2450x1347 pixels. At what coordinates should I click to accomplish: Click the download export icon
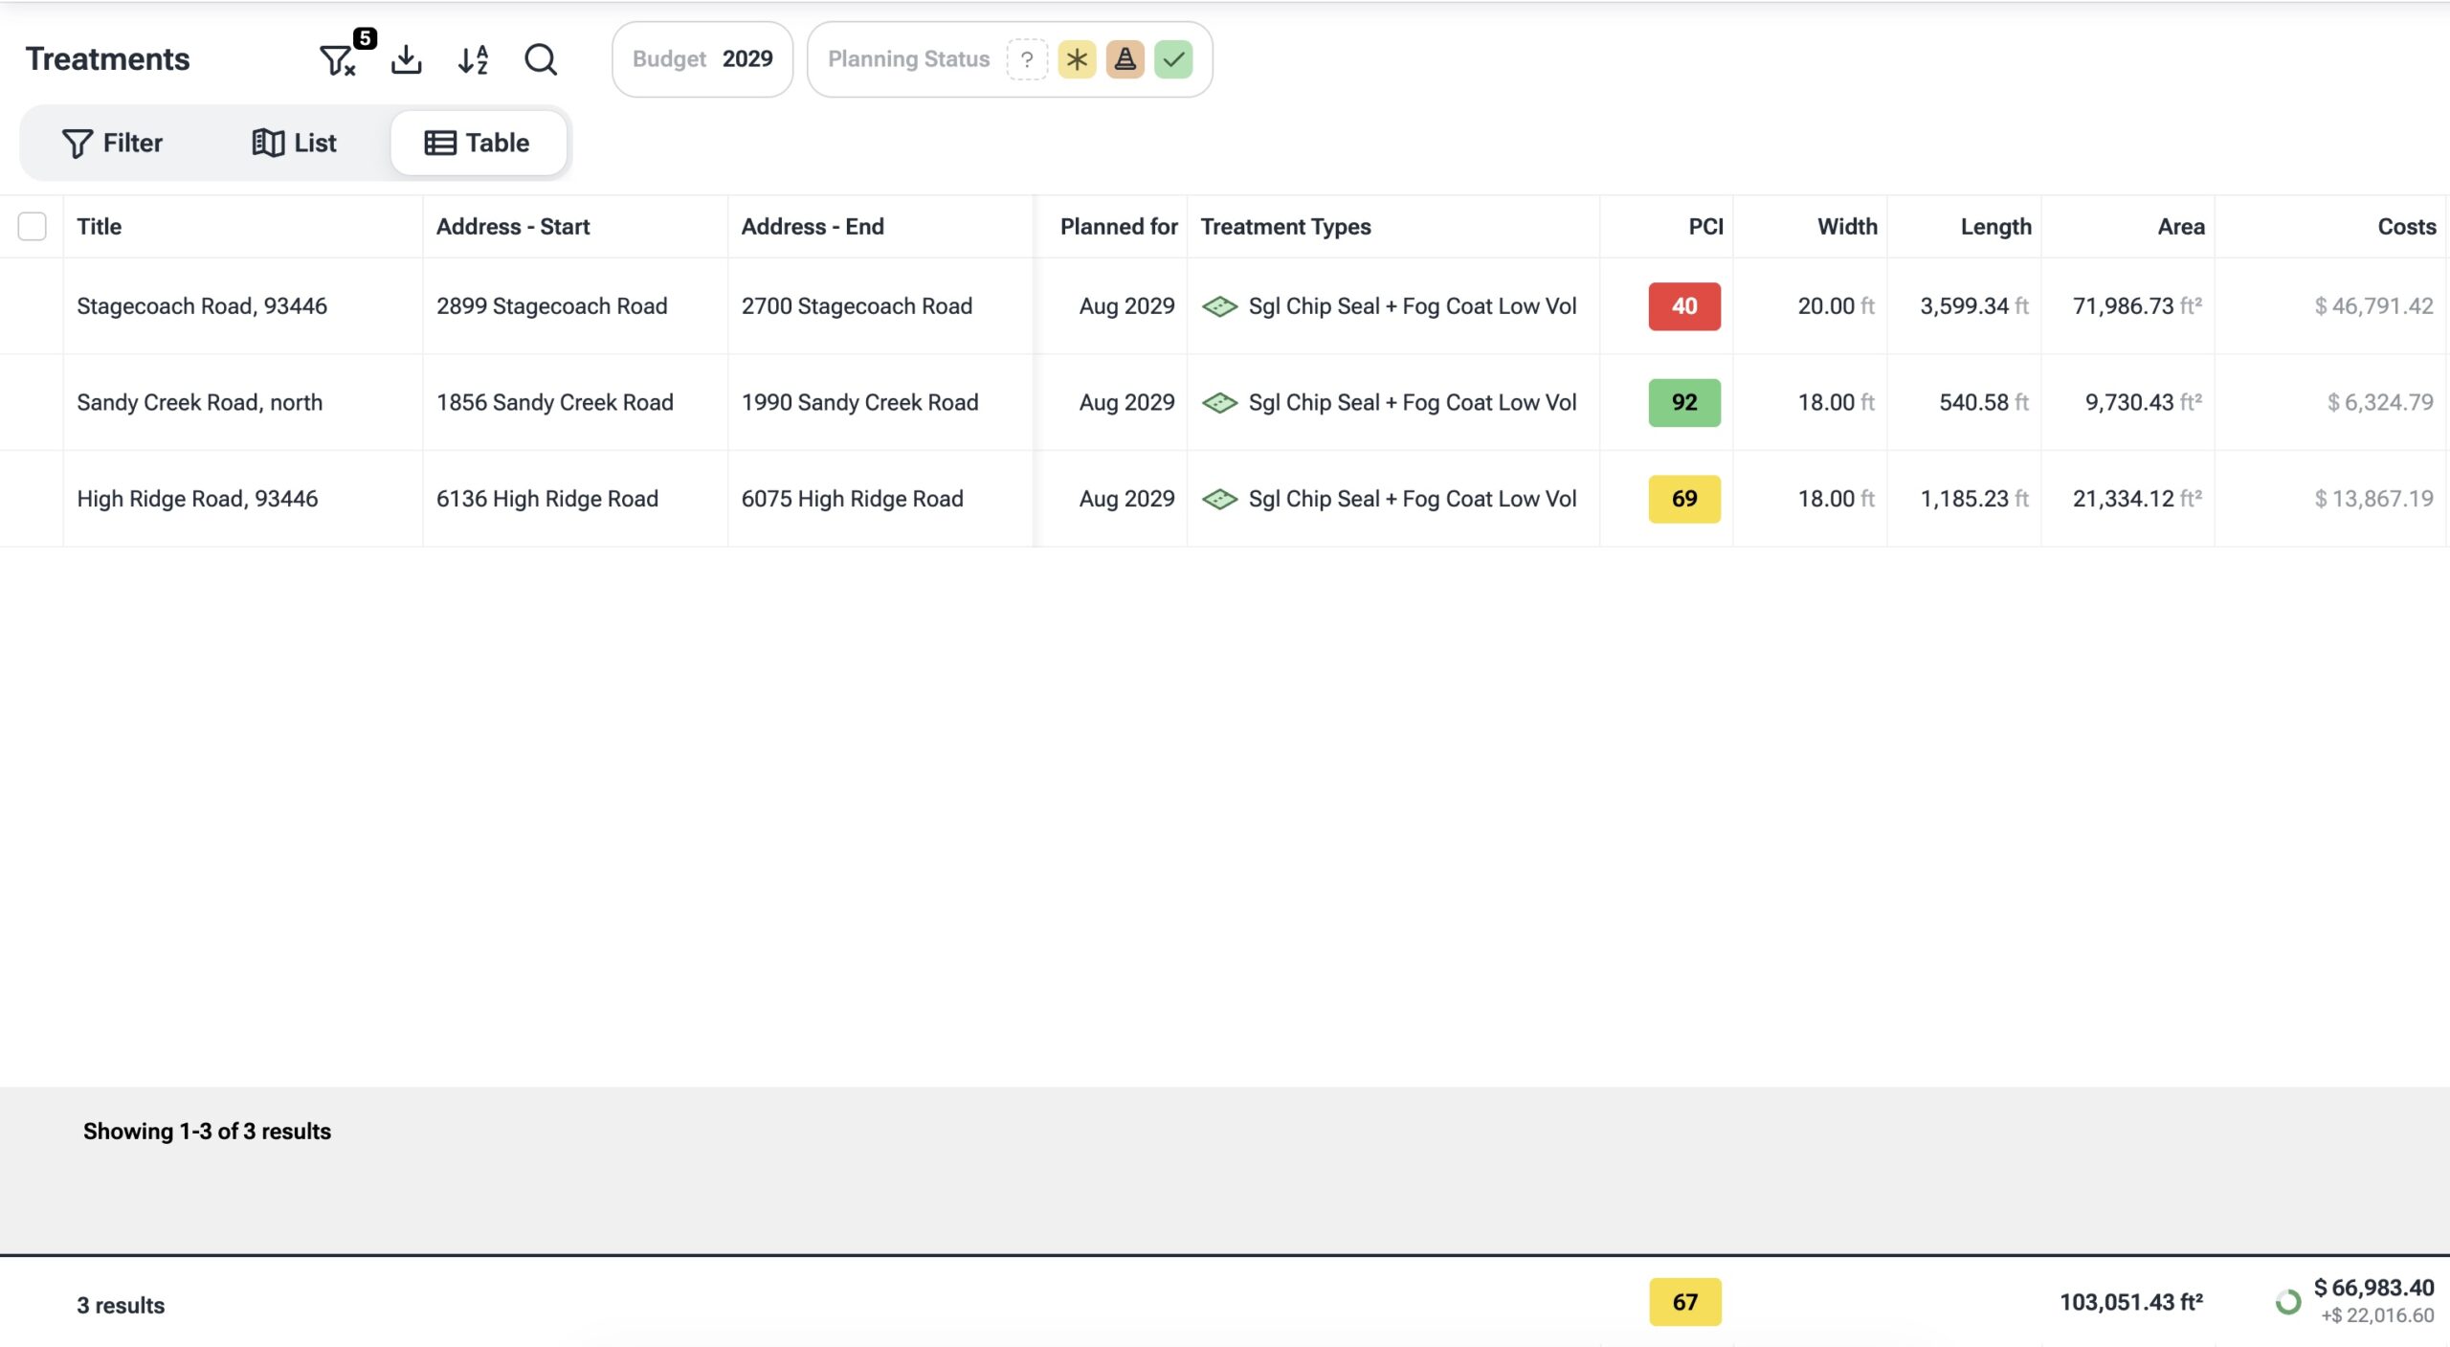(407, 59)
